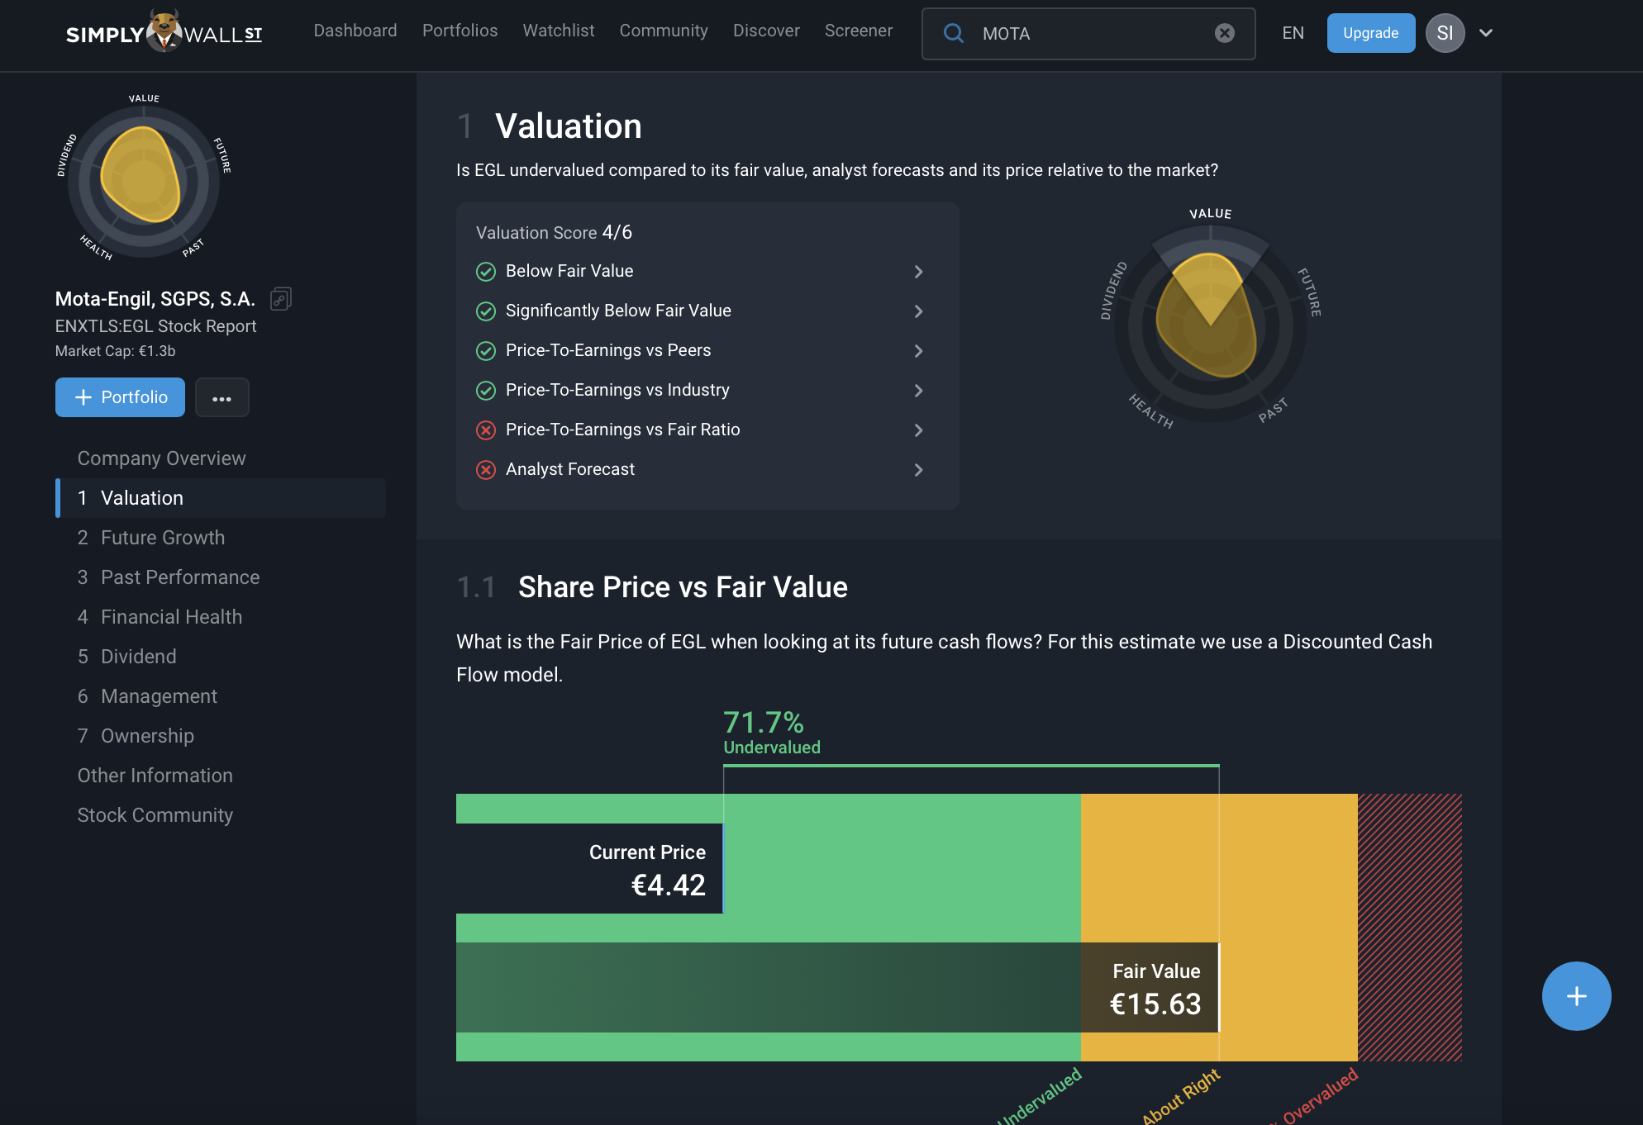1643x1125 pixels.
Task: Open the Watchlist navigation item
Action: pos(558,31)
